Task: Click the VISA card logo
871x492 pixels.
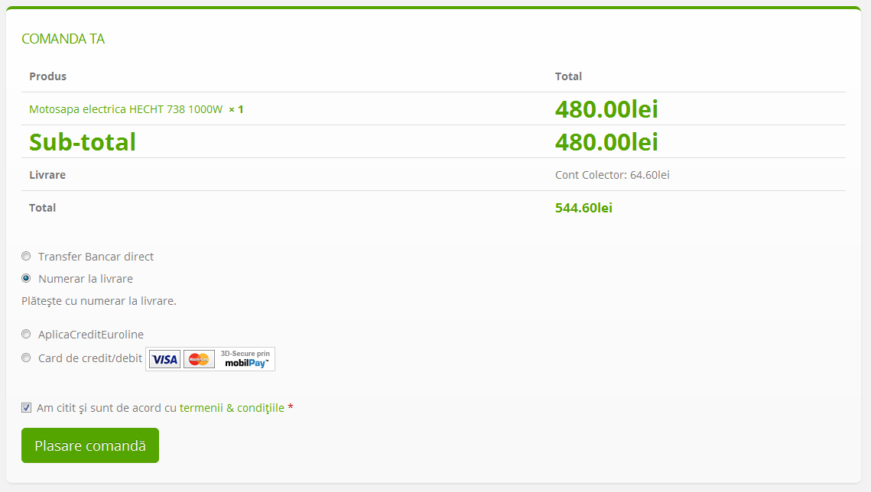Action: click(x=164, y=359)
